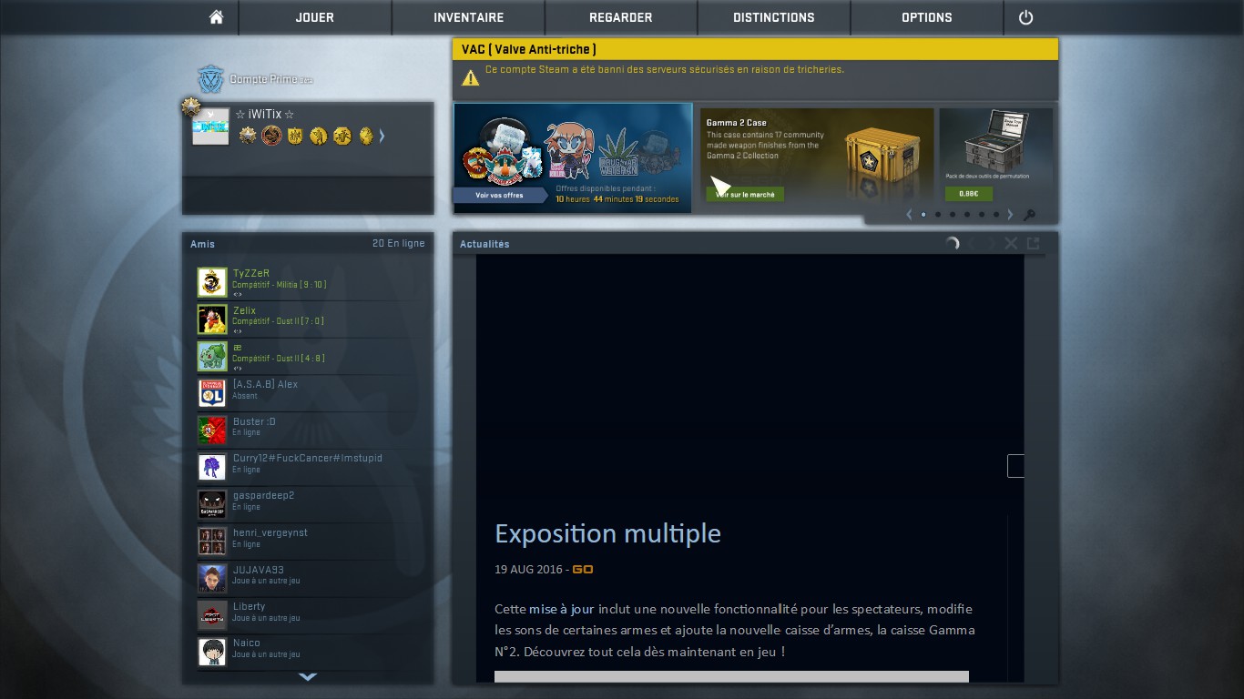Go to next store carousel page
Screen dimensions: 1244x699
click(x=1010, y=215)
